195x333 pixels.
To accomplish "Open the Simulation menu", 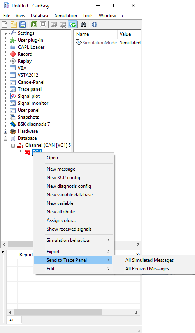I will click(x=66, y=16).
